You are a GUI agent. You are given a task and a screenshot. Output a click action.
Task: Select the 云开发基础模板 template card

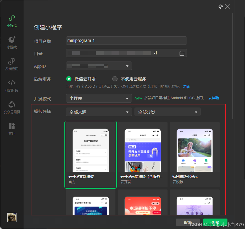(91, 155)
